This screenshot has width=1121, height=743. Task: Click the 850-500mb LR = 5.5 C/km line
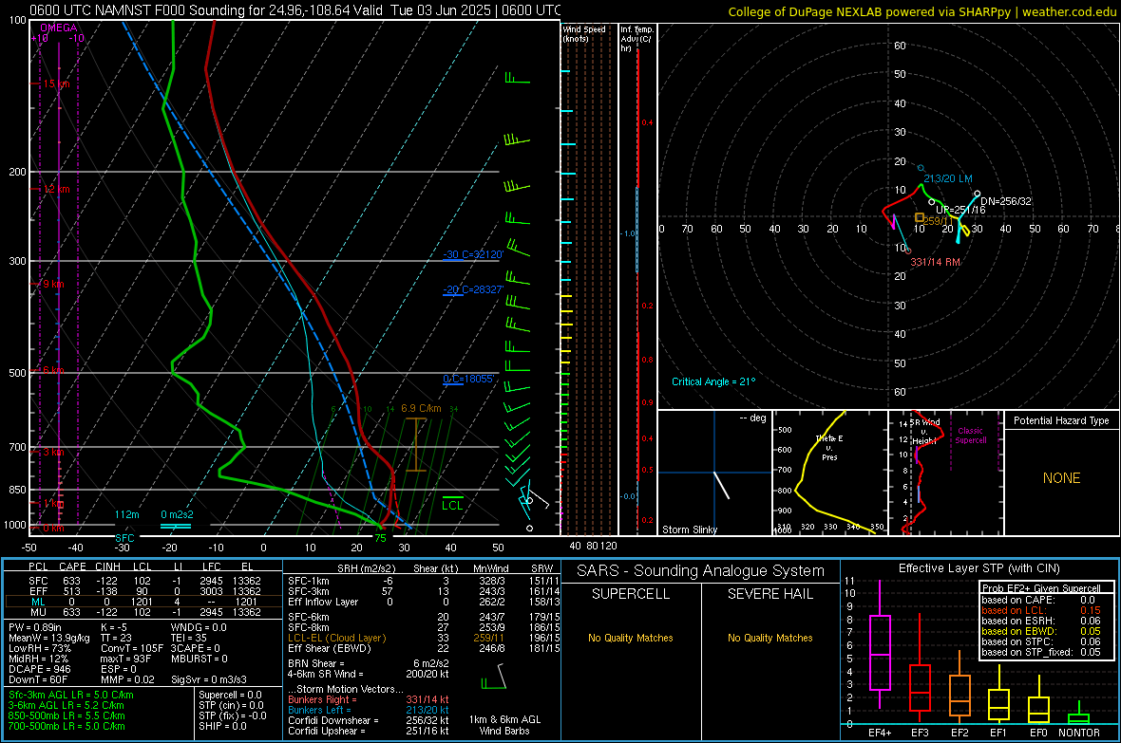click(x=66, y=715)
